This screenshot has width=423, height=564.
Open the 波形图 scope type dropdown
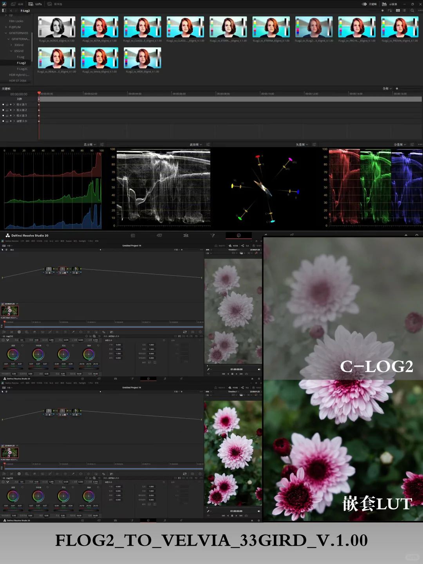pos(196,145)
